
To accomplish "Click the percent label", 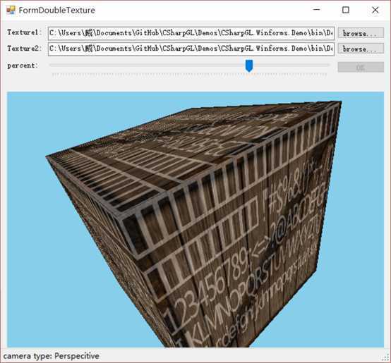I will click(23, 66).
